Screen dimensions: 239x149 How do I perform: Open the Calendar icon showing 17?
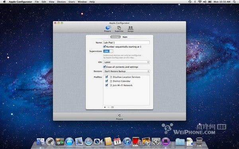tap(118, 141)
